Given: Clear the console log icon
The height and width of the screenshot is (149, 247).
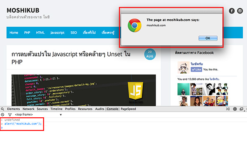Looking at the screenshot, I should (x=2, y=115).
